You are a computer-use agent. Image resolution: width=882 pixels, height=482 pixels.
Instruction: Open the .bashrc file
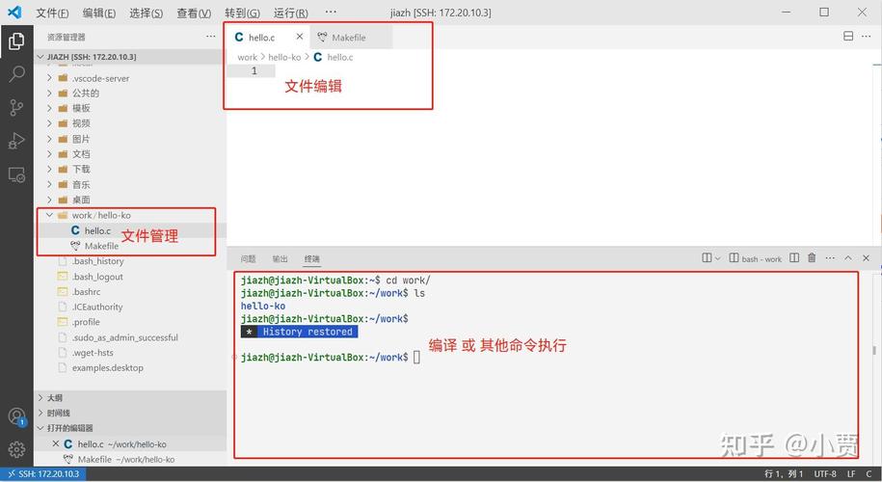point(130,292)
